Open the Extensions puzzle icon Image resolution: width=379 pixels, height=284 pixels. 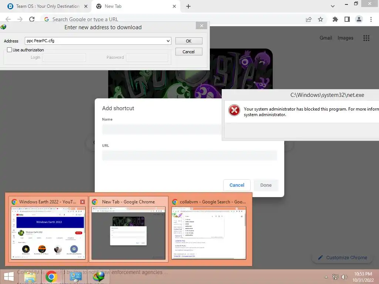tap(335, 19)
